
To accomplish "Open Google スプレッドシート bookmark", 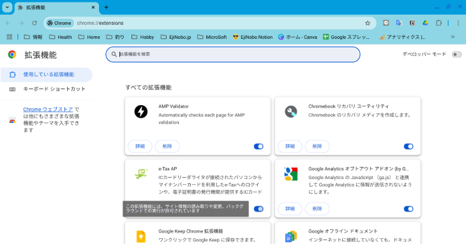I will click(x=347, y=37).
